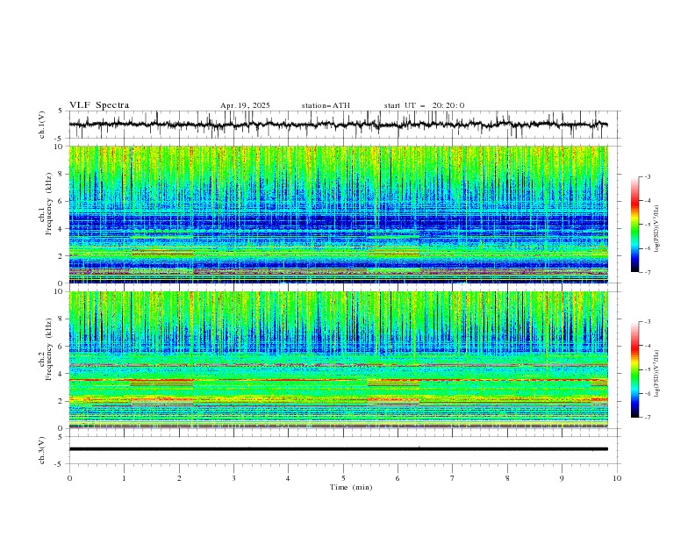Click the "Time (min)" axis title

click(351, 487)
